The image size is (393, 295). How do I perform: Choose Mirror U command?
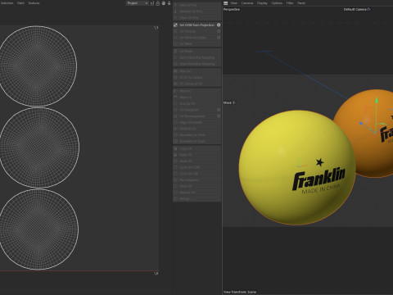(x=197, y=91)
